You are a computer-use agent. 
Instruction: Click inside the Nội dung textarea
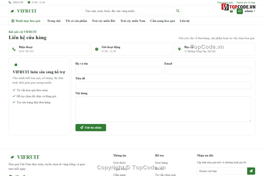click(163, 109)
